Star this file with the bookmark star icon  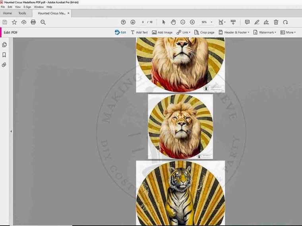point(14,22)
